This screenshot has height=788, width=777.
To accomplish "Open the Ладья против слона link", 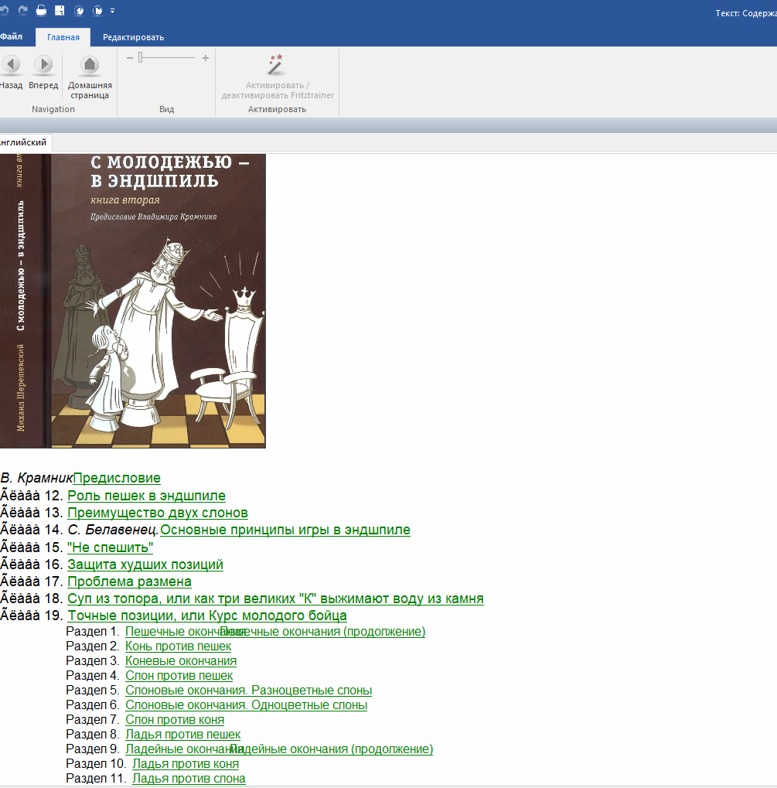I will (x=189, y=779).
